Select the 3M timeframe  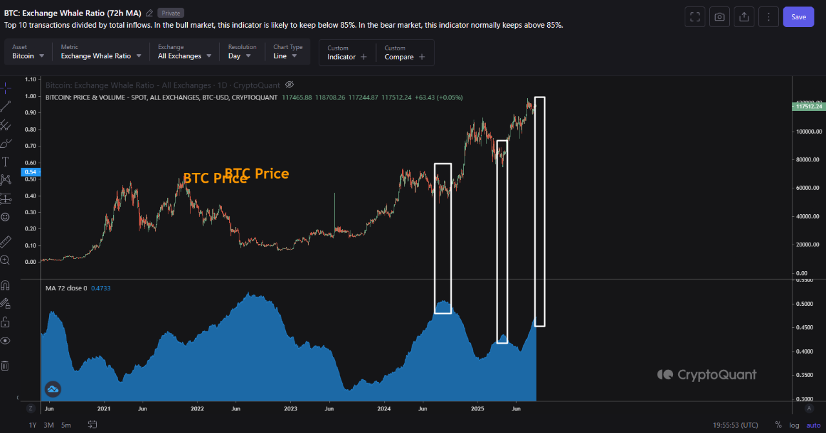click(x=48, y=425)
